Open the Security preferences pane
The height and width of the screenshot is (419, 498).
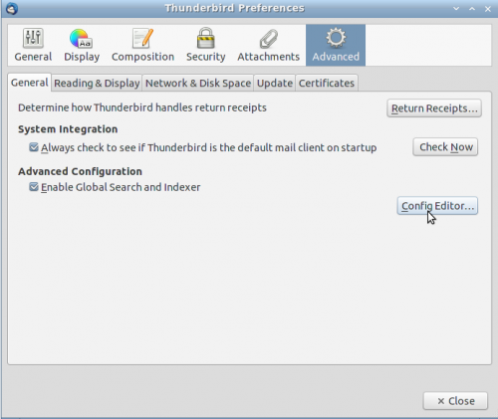(x=205, y=45)
